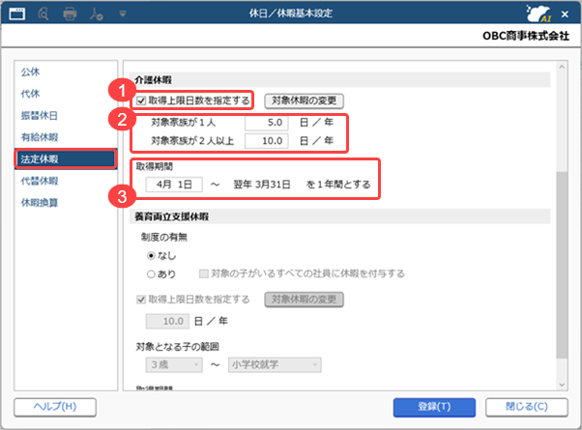Click the 登録(T) button
Image resolution: width=582 pixels, height=430 pixels.
(434, 407)
